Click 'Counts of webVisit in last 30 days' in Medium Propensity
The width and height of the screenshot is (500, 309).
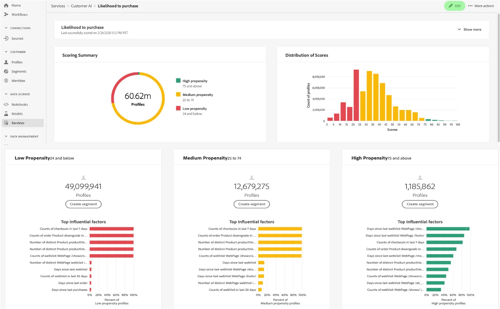[x=232, y=290]
